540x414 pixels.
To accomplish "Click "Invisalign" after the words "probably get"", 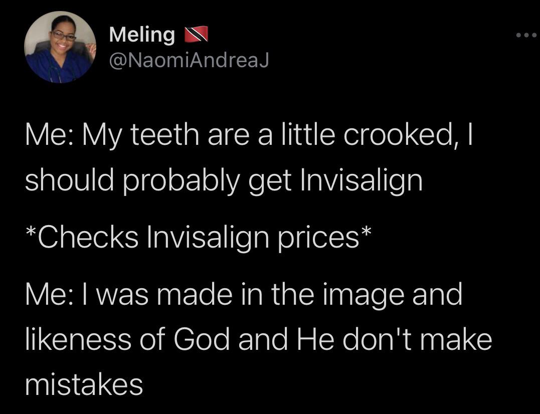I will click(361, 179).
